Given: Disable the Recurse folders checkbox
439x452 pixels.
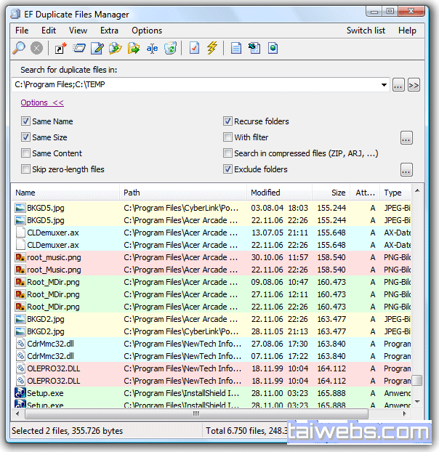Looking at the screenshot, I should 227,121.
